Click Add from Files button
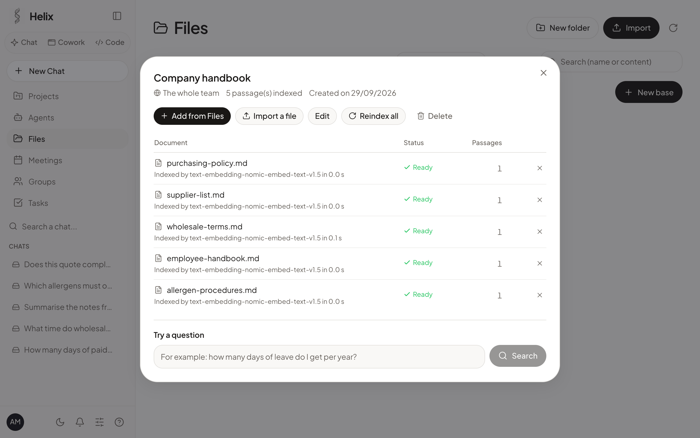 coord(192,116)
